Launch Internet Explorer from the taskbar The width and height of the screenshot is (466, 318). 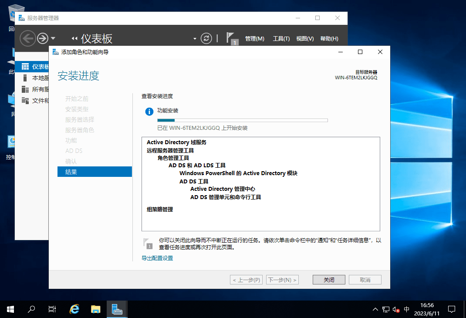[x=74, y=309]
